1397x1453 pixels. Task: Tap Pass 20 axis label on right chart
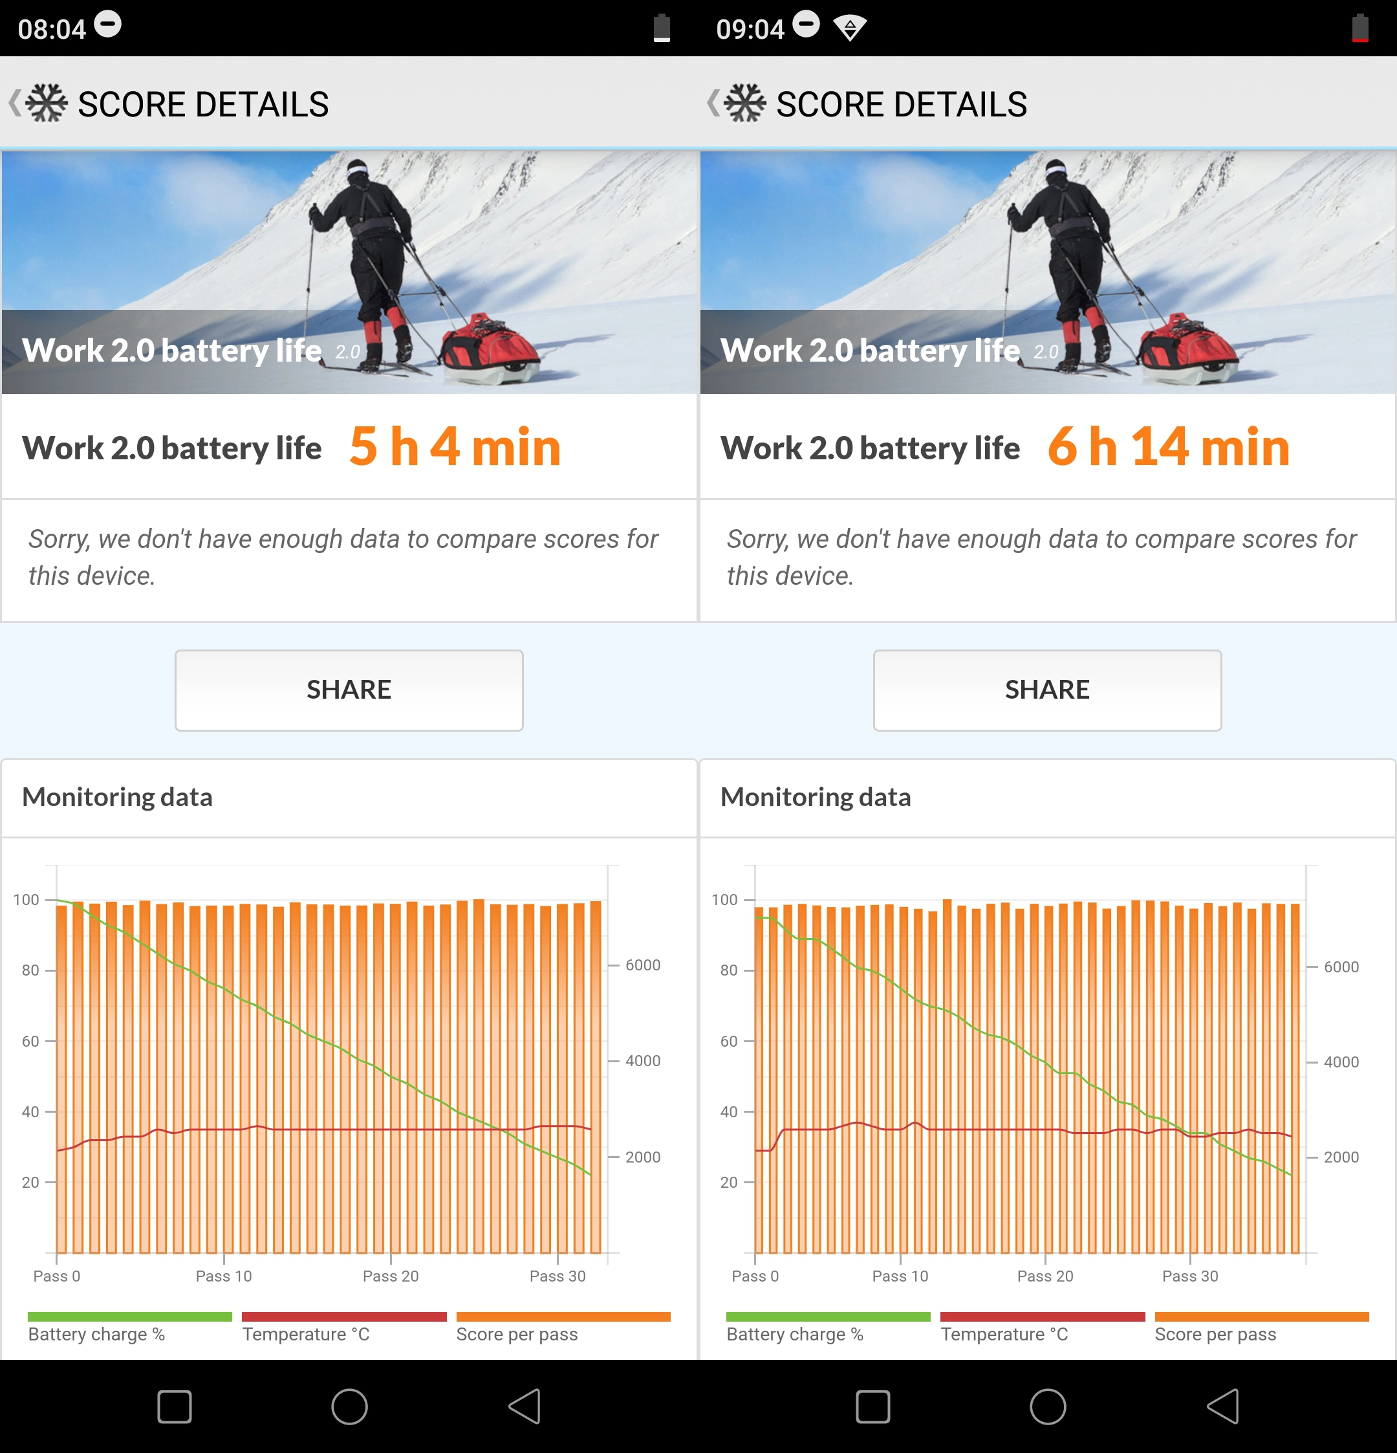[x=1045, y=1276]
